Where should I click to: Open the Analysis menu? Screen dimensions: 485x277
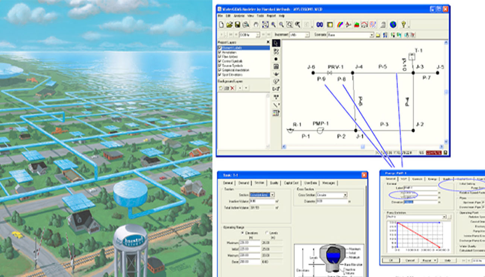click(239, 16)
